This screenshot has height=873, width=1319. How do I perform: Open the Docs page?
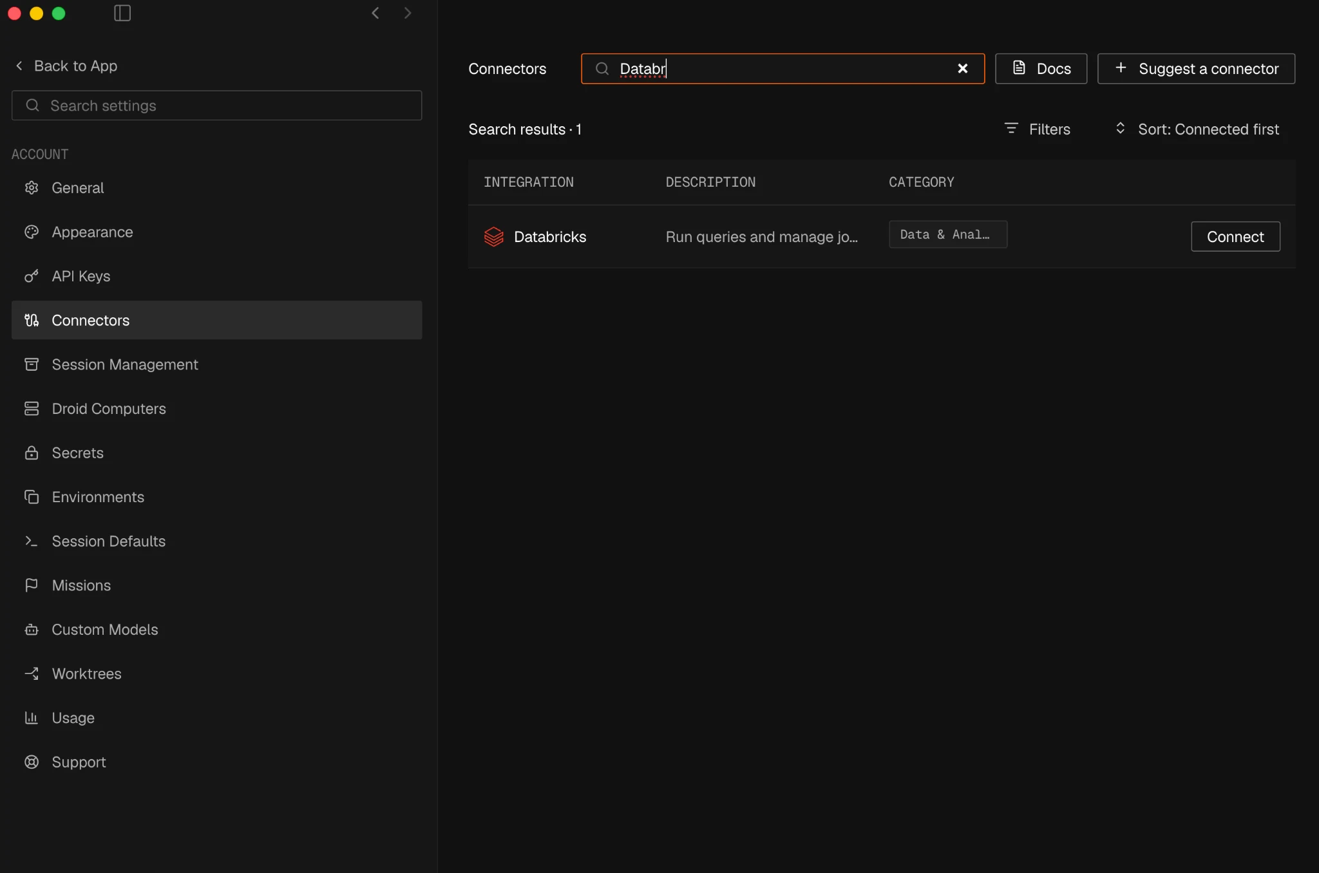1041,68
